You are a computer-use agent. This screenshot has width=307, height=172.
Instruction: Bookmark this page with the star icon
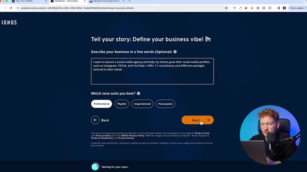coord(226,8)
